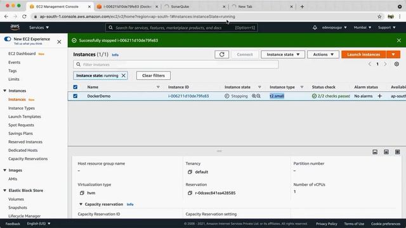This screenshot has width=406, height=228.
Task: Click the Clear filters button
Action: coord(154,75)
